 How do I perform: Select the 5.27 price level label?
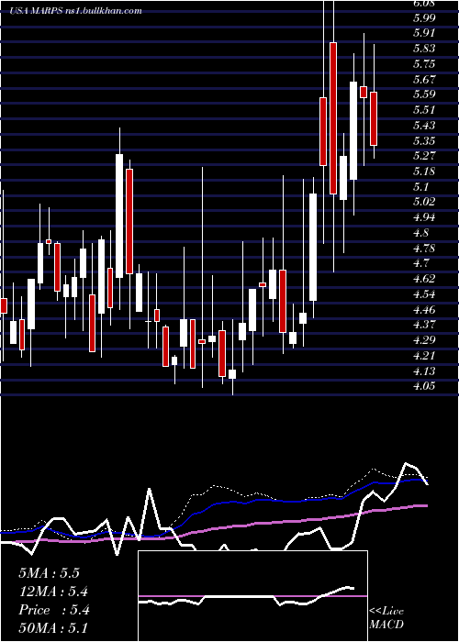coord(425,156)
